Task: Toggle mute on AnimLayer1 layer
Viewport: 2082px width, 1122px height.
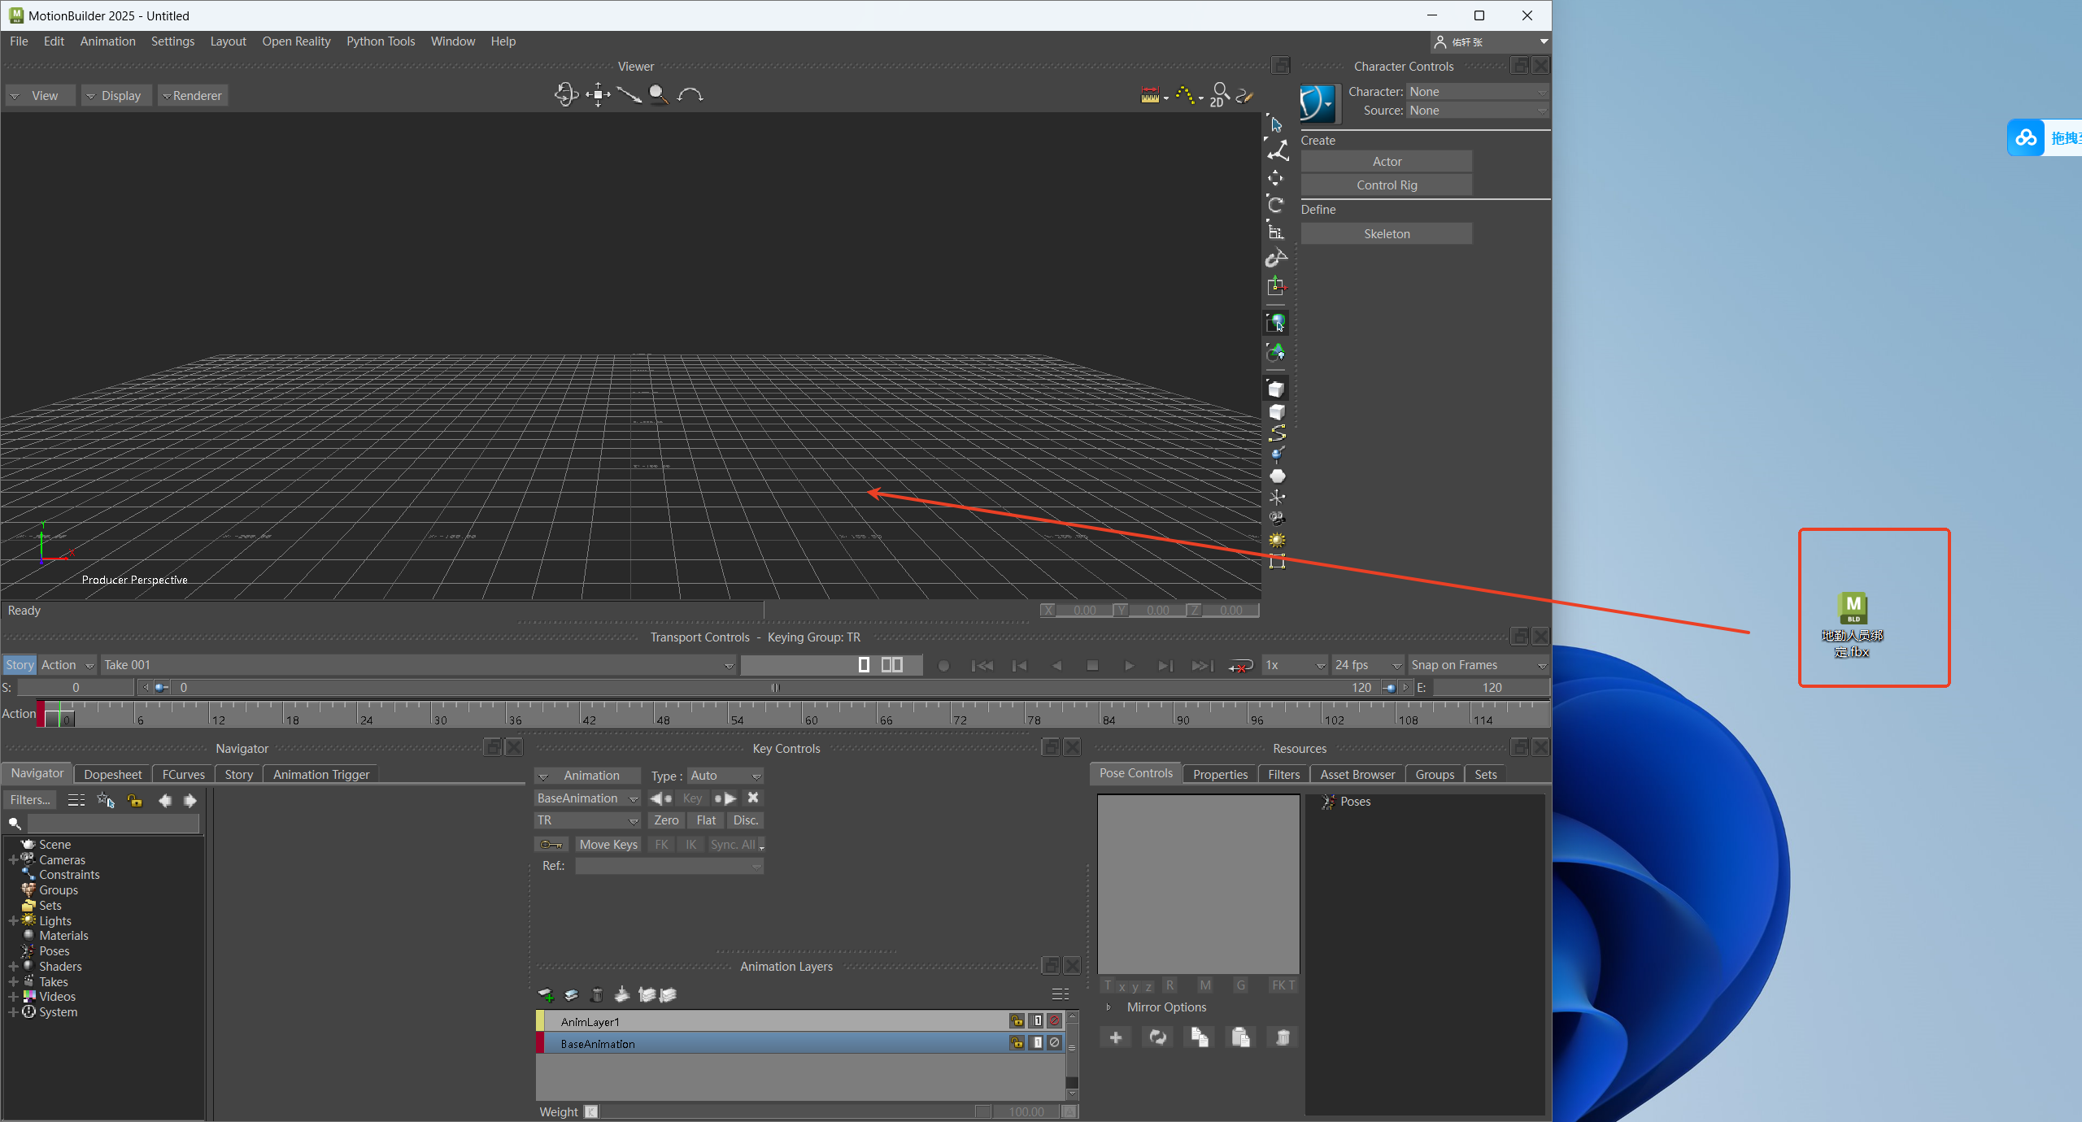Action: [1055, 1020]
